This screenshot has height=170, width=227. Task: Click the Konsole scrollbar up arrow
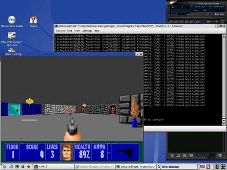tap(224, 36)
